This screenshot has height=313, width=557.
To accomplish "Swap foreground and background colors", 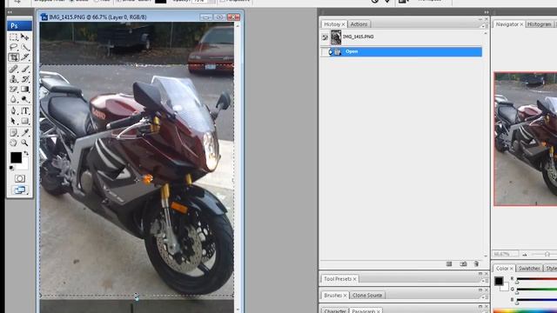I will point(26,154).
